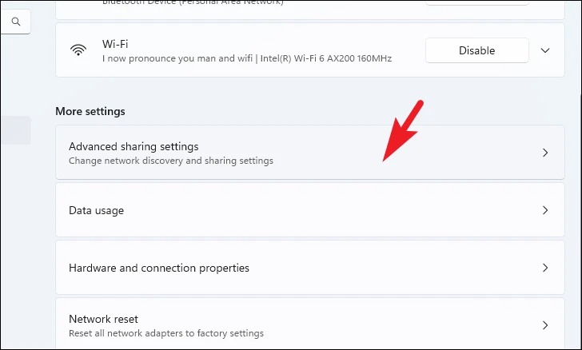The width and height of the screenshot is (582, 350).
Task: Expand Wi-Fi adapter details with down chevron
Action: [545, 50]
